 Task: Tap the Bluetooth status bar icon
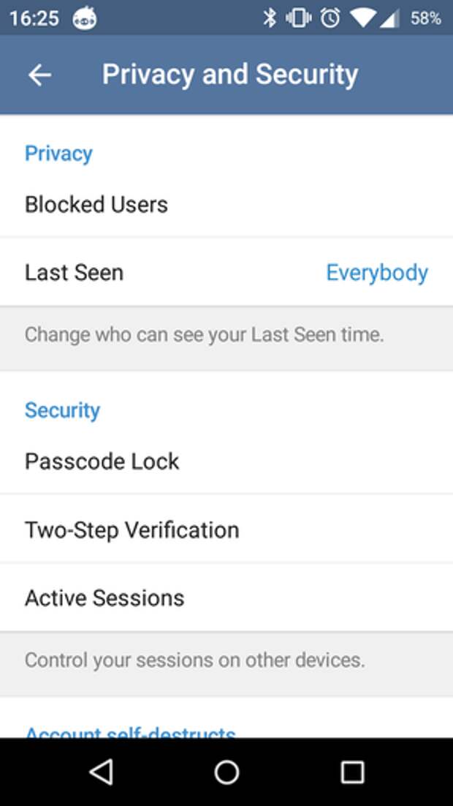click(x=270, y=18)
